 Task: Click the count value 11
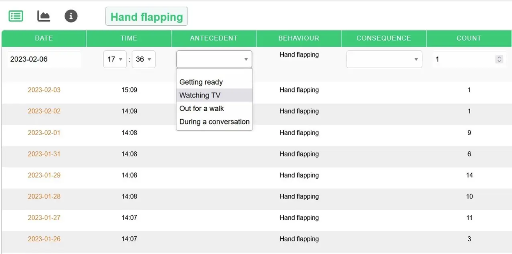(x=469, y=218)
